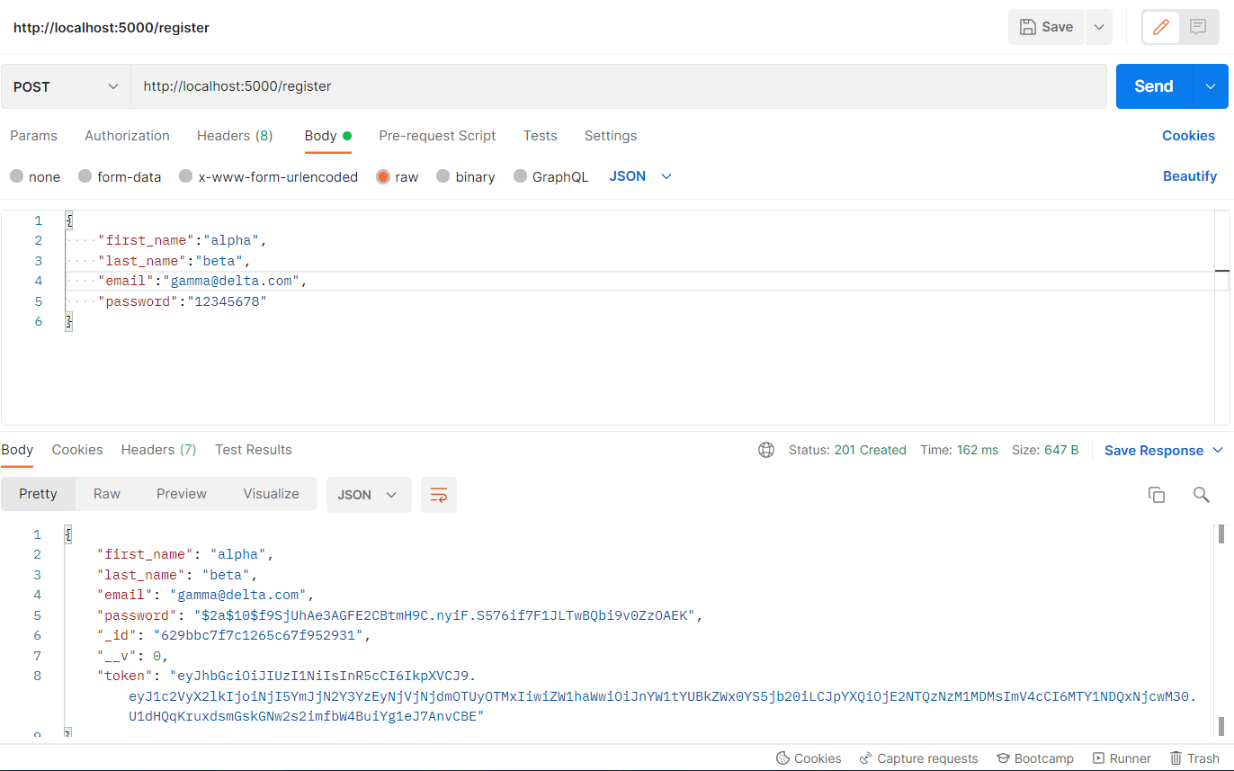
Task: Switch to the Authorization tab
Action: coord(127,136)
